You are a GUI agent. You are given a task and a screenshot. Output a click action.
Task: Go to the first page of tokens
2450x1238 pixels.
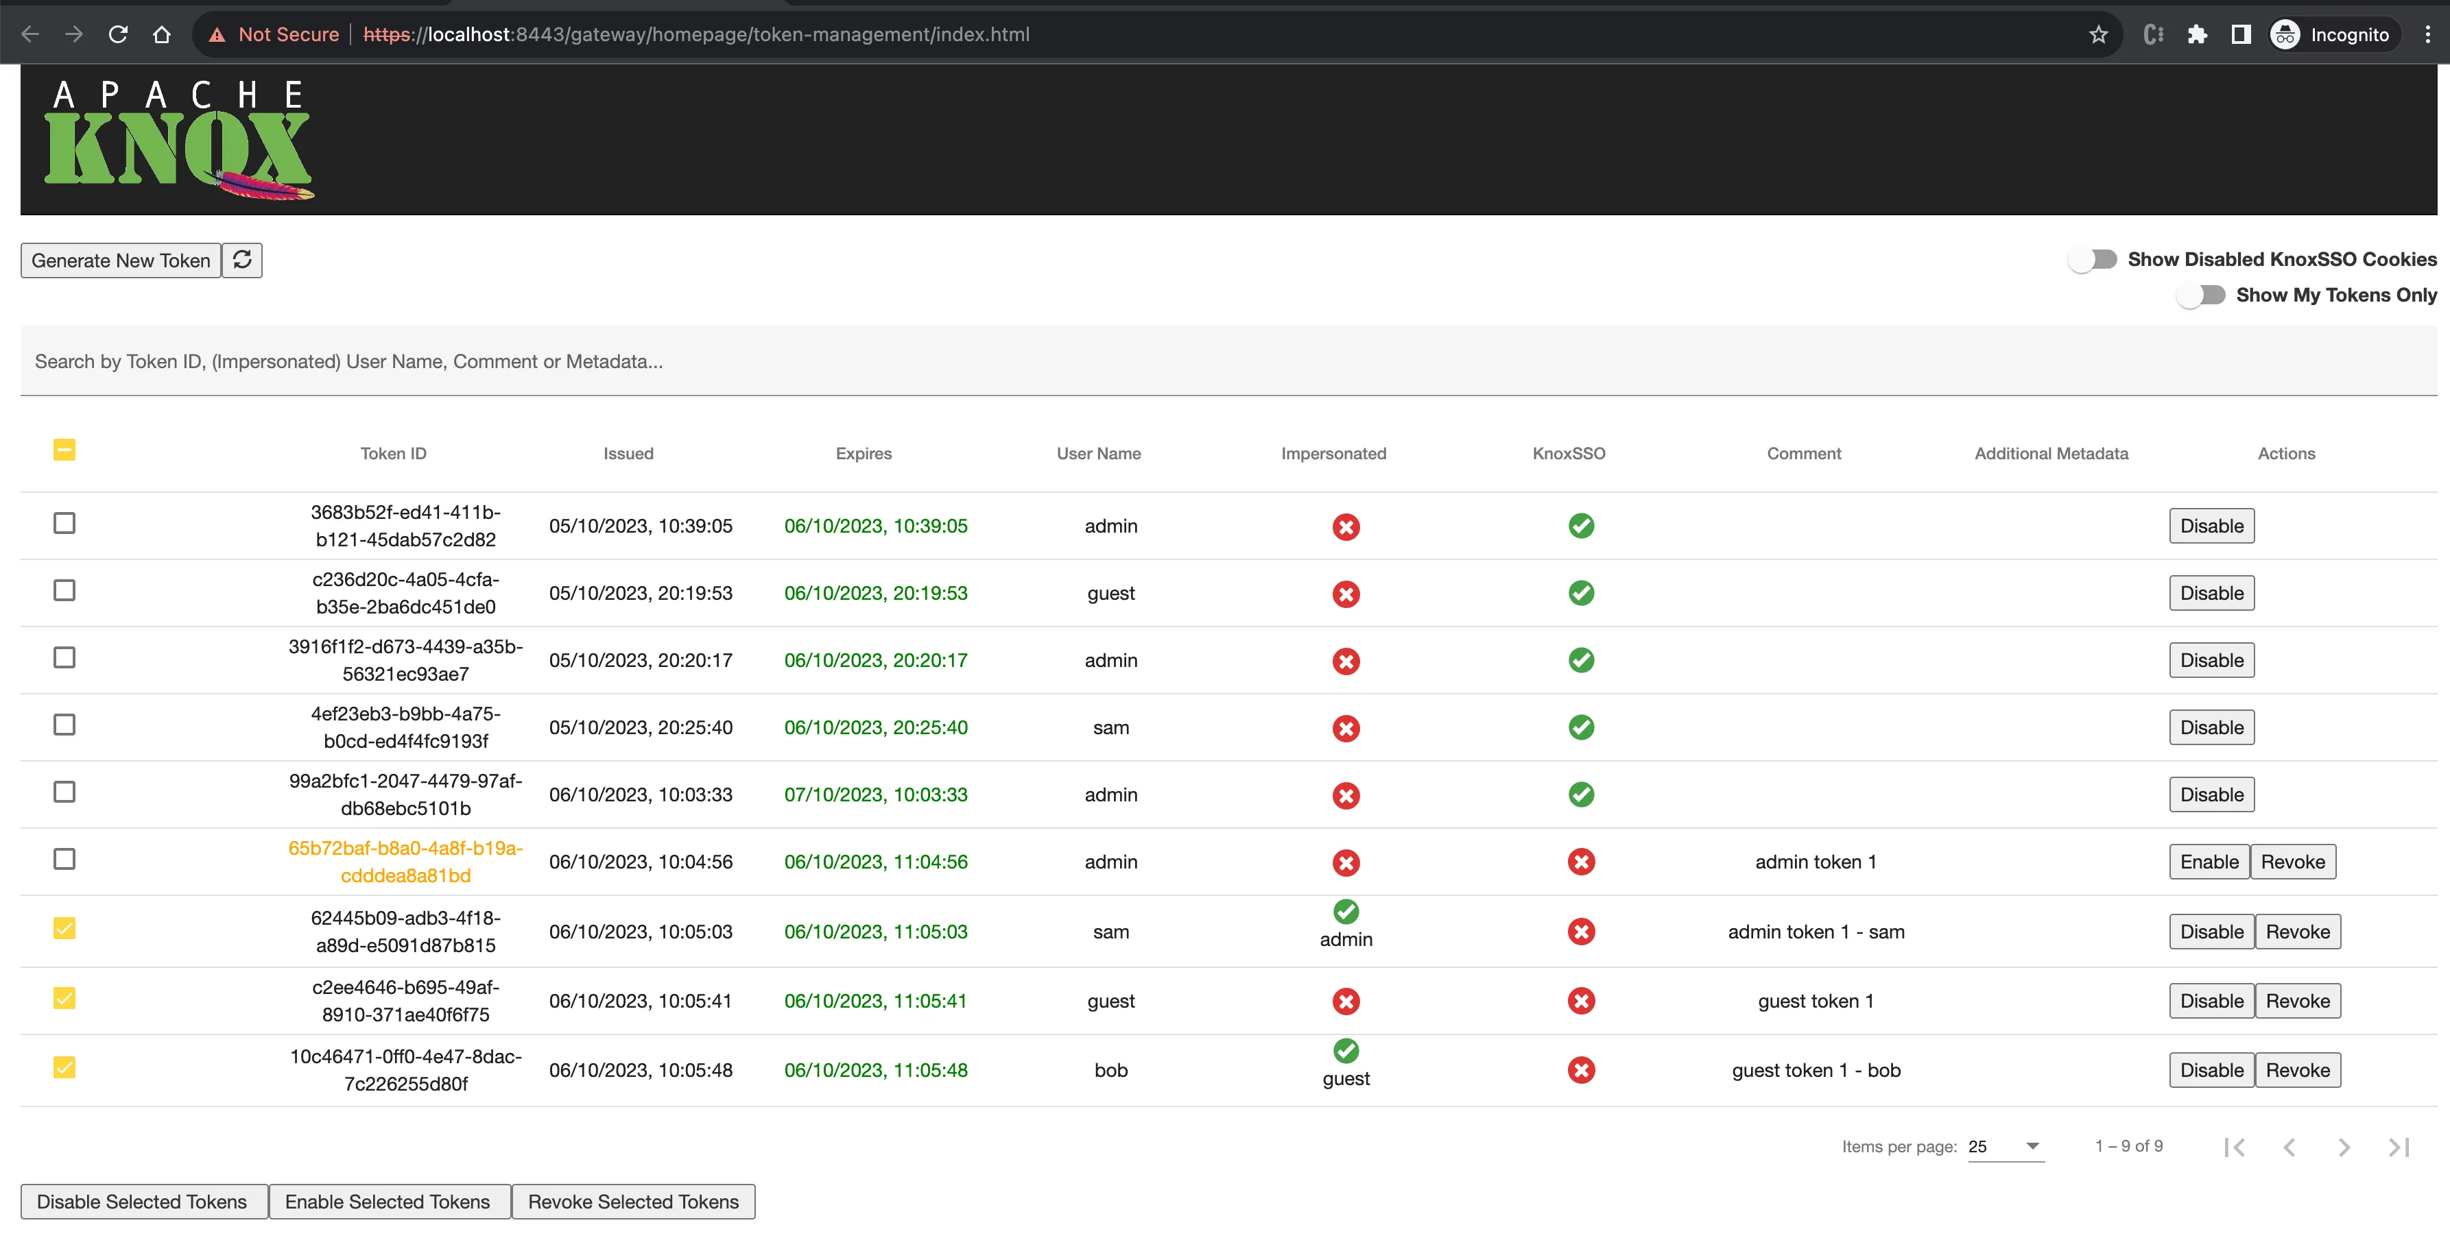point(2234,1147)
